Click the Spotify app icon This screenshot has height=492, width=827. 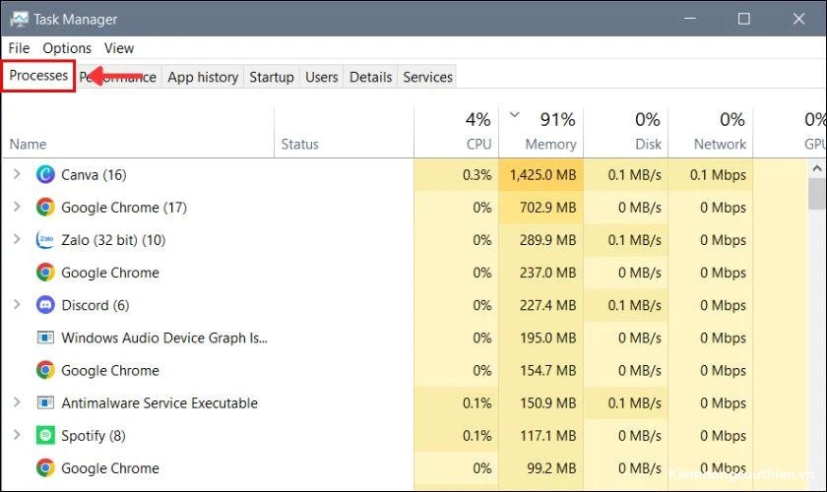click(45, 436)
